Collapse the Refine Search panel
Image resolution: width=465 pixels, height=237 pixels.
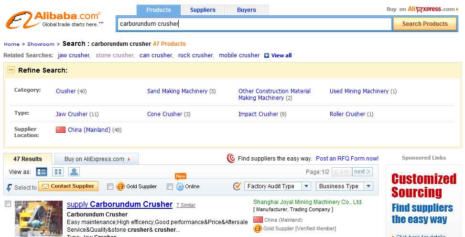pyautogui.click(x=11, y=70)
